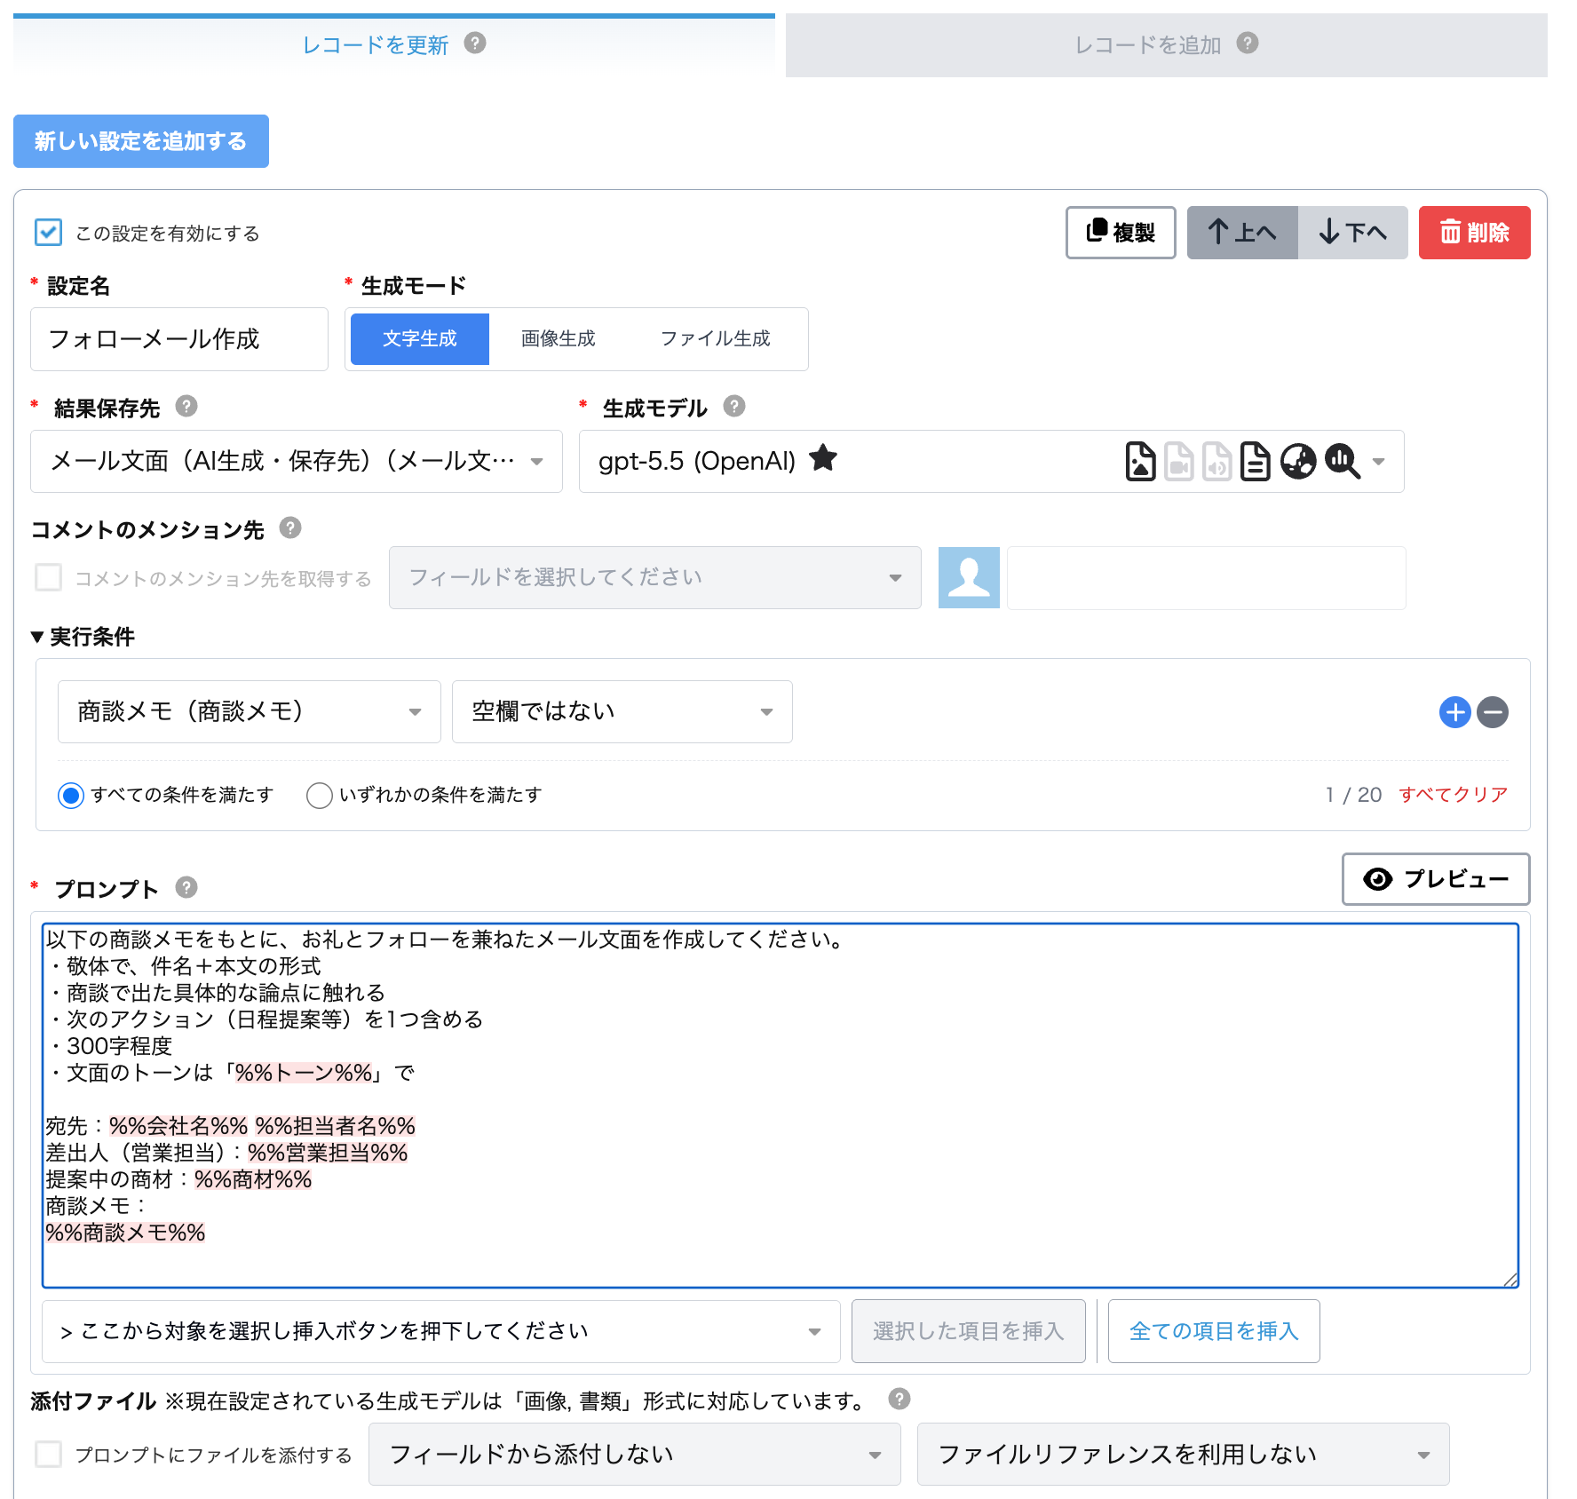
Task: Open help for 結果保存先
Action: pos(186,406)
